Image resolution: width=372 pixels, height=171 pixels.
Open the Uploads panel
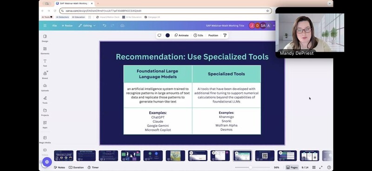[x=45, y=87]
